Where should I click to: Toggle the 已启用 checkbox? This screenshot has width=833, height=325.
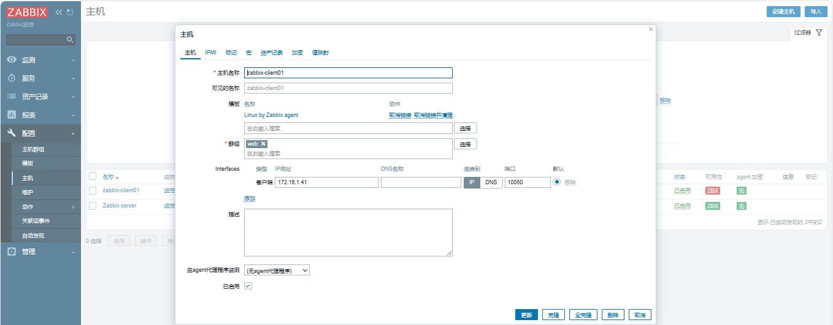[x=248, y=286]
